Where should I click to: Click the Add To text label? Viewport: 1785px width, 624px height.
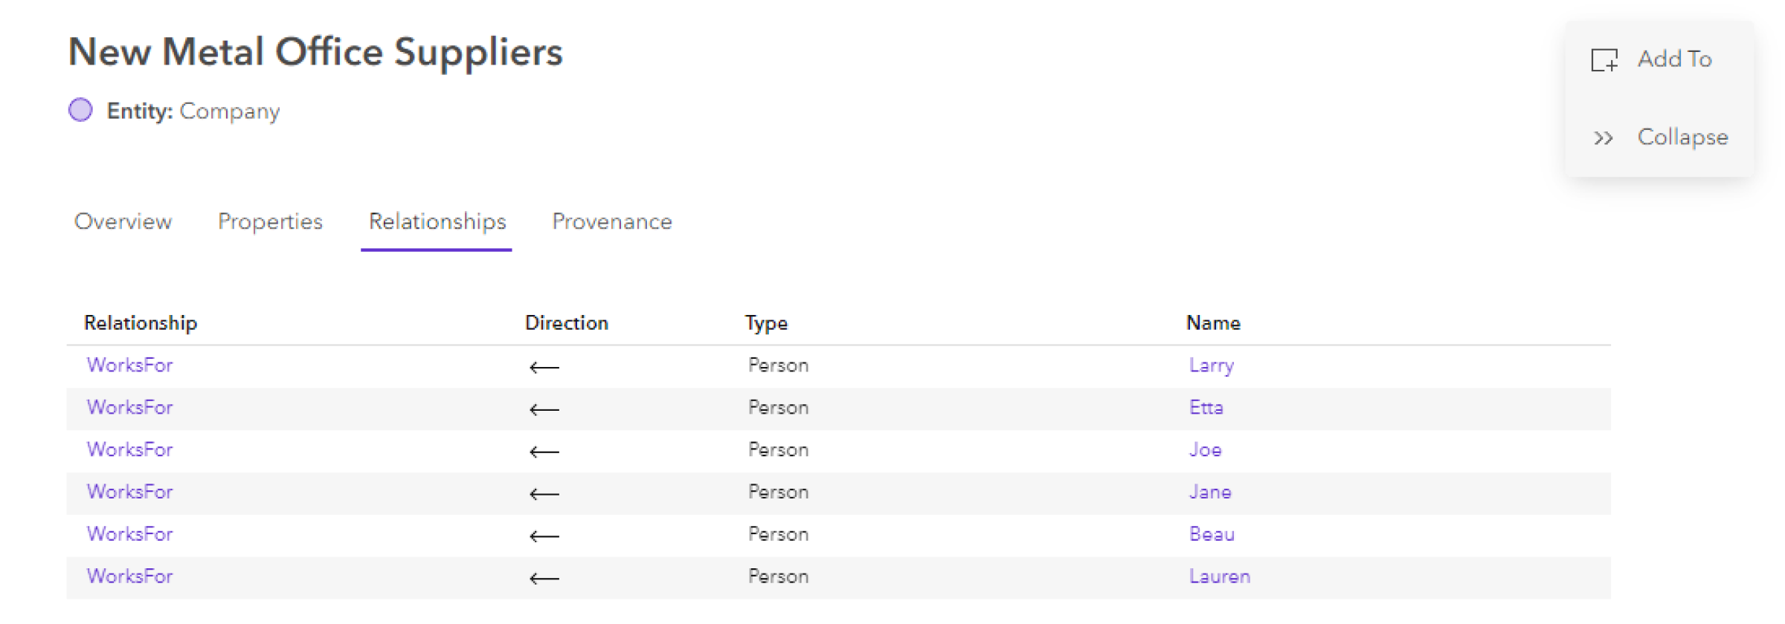coord(1674,59)
